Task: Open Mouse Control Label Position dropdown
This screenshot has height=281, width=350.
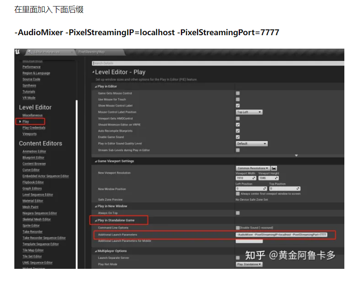Action: (249, 112)
